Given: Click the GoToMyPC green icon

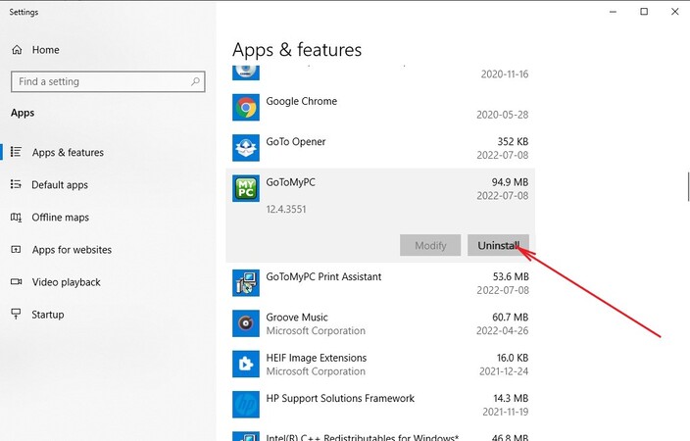Looking at the screenshot, I should (x=246, y=188).
